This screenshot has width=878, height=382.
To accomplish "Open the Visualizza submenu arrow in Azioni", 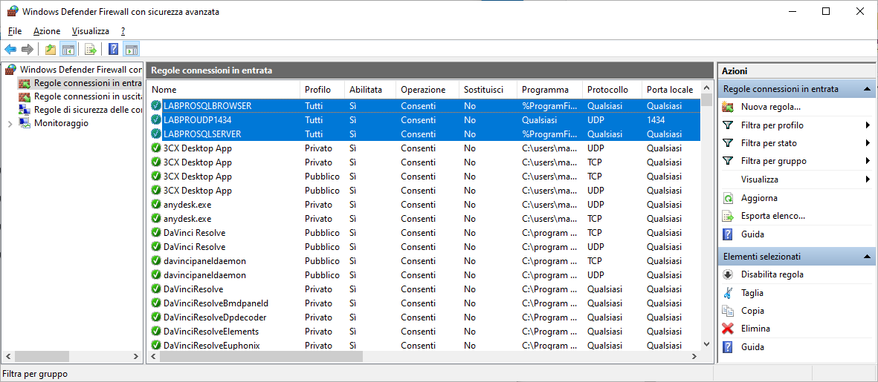I will pos(868,180).
